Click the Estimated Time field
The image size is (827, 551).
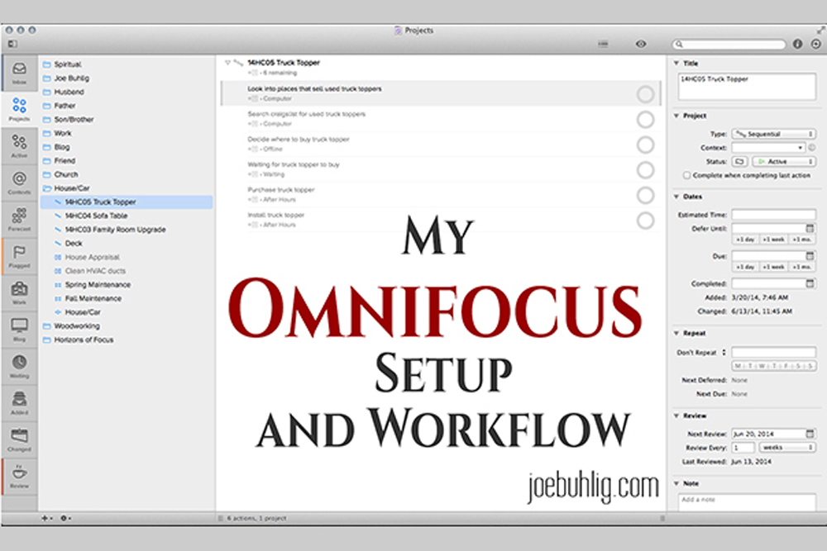[774, 215]
